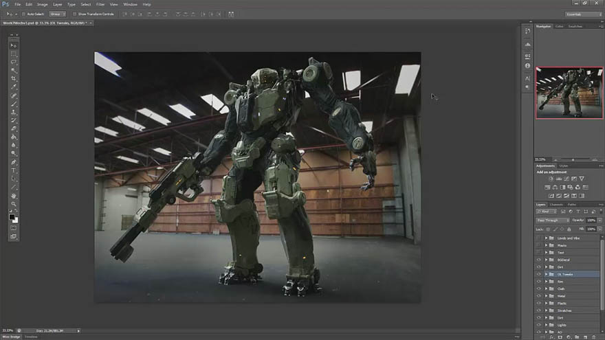
Task: Select the Lasso tool
Action: tap(14, 62)
